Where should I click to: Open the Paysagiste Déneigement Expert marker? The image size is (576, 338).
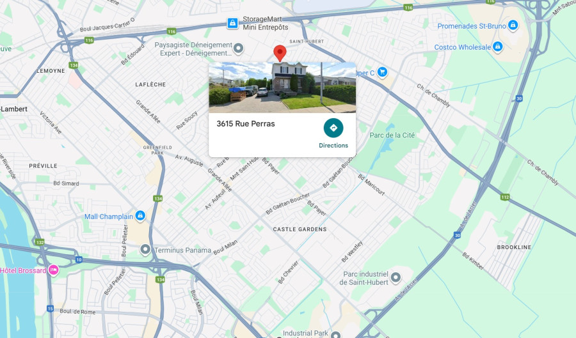tap(239, 48)
